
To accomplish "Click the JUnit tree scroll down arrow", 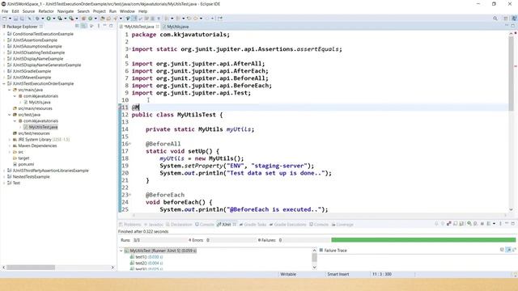I will point(314,268).
